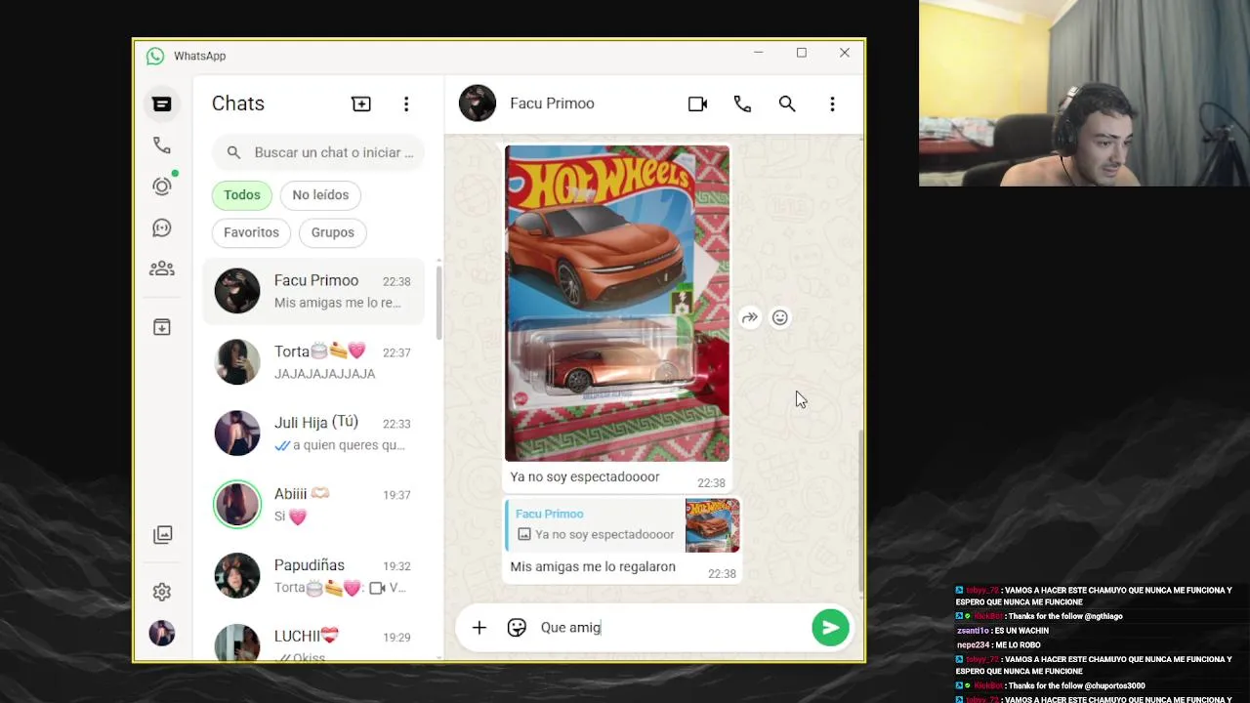Jump to quoted 'Ya no soy espectadoooor' message

point(594,525)
